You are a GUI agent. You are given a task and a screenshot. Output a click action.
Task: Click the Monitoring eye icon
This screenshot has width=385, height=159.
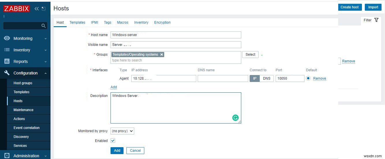(7, 38)
